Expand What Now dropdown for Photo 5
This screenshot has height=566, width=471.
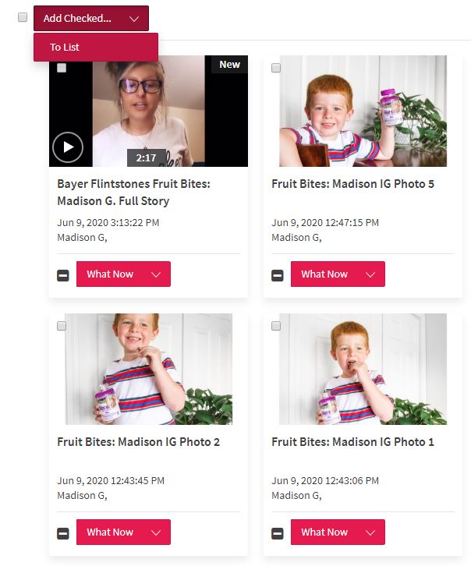point(338,274)
